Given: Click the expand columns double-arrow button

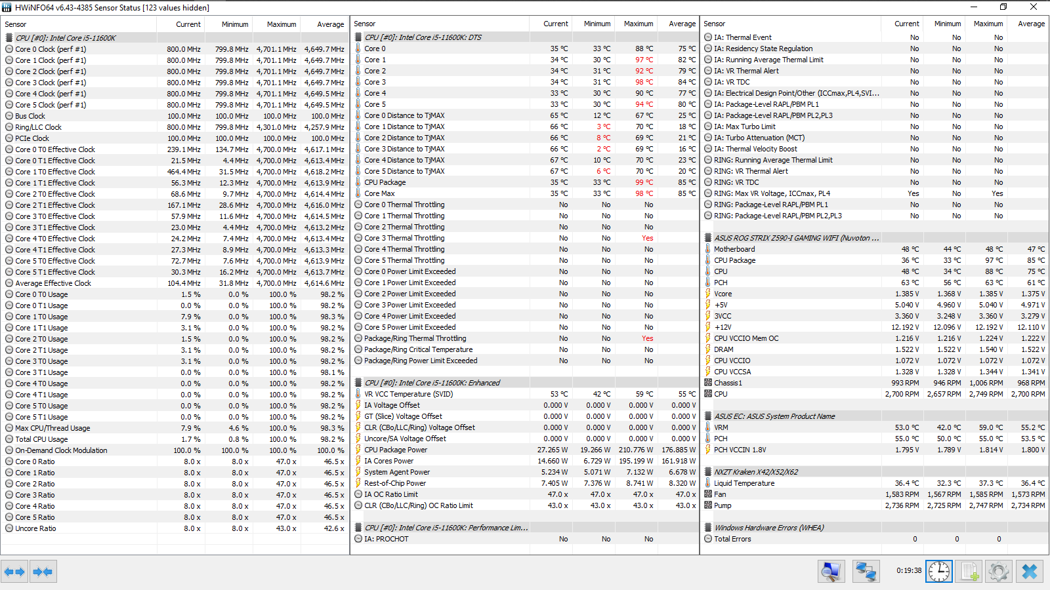Looking at the screenshot, I should coord(14,572).
